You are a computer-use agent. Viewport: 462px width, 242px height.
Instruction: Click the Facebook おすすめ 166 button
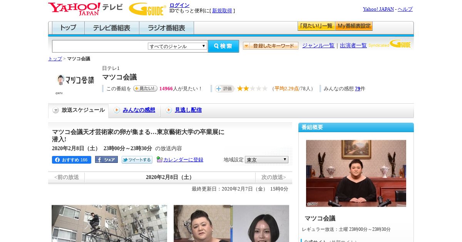pos(72,160)
